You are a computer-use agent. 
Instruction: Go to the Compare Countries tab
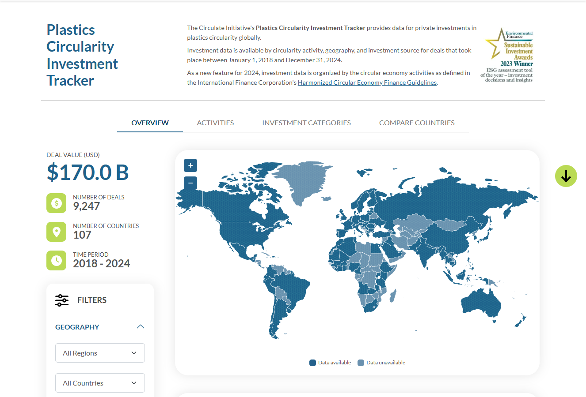(x=417, y=123)
